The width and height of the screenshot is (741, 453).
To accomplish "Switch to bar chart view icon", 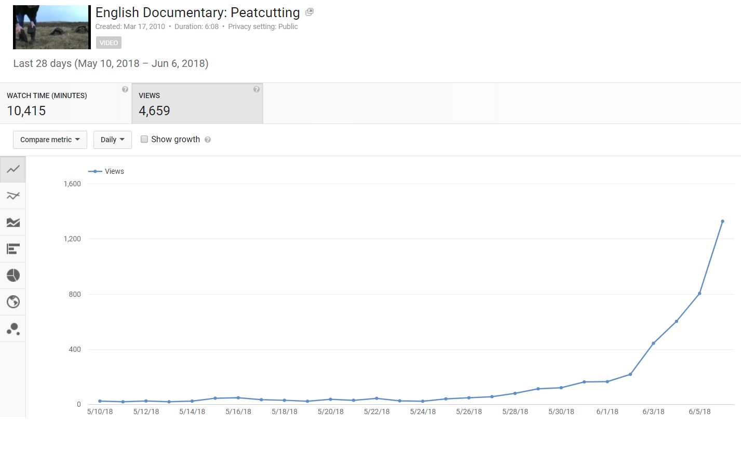I will coord(13,249).
